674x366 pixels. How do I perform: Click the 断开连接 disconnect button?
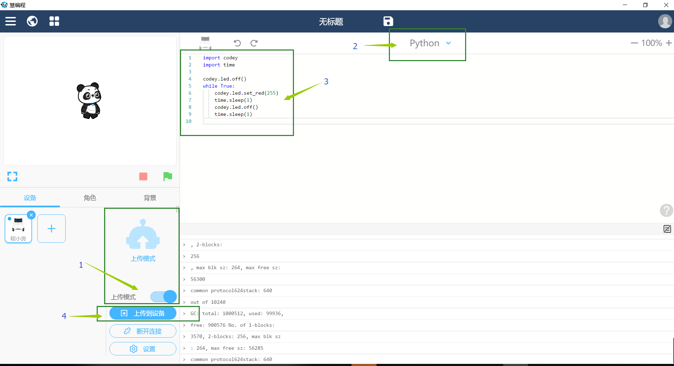143,331
